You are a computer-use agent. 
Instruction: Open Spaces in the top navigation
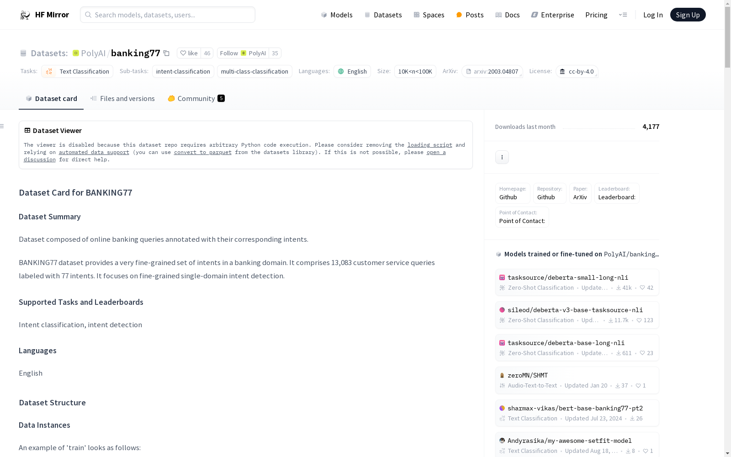429,15
